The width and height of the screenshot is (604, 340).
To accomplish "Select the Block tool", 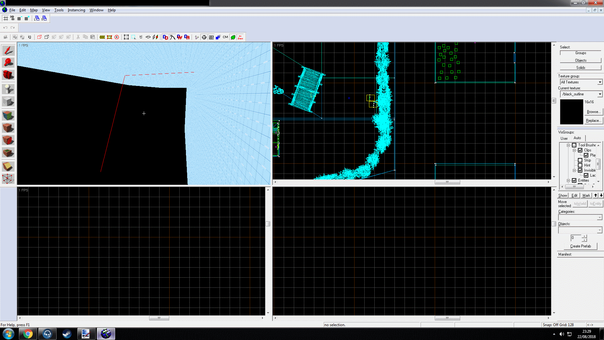I will pyautogui.click(x=8, y=101).
